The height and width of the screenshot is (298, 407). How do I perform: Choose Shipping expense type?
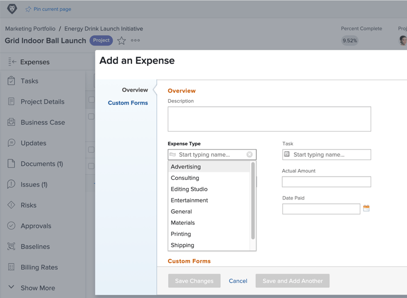209,245
